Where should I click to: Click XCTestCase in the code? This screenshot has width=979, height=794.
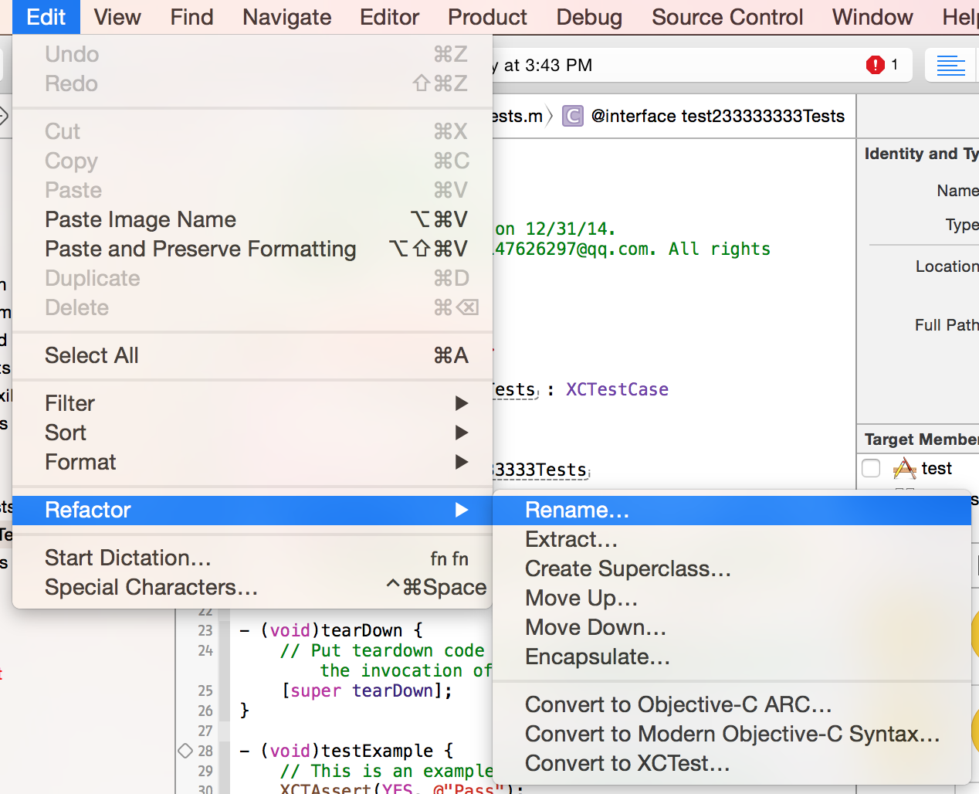point(617,389)
